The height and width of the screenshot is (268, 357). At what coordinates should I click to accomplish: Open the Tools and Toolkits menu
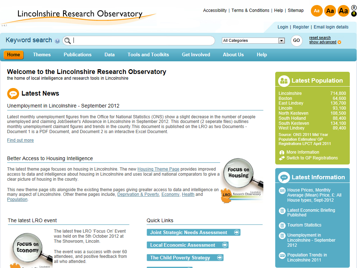[x=148, y=55]
